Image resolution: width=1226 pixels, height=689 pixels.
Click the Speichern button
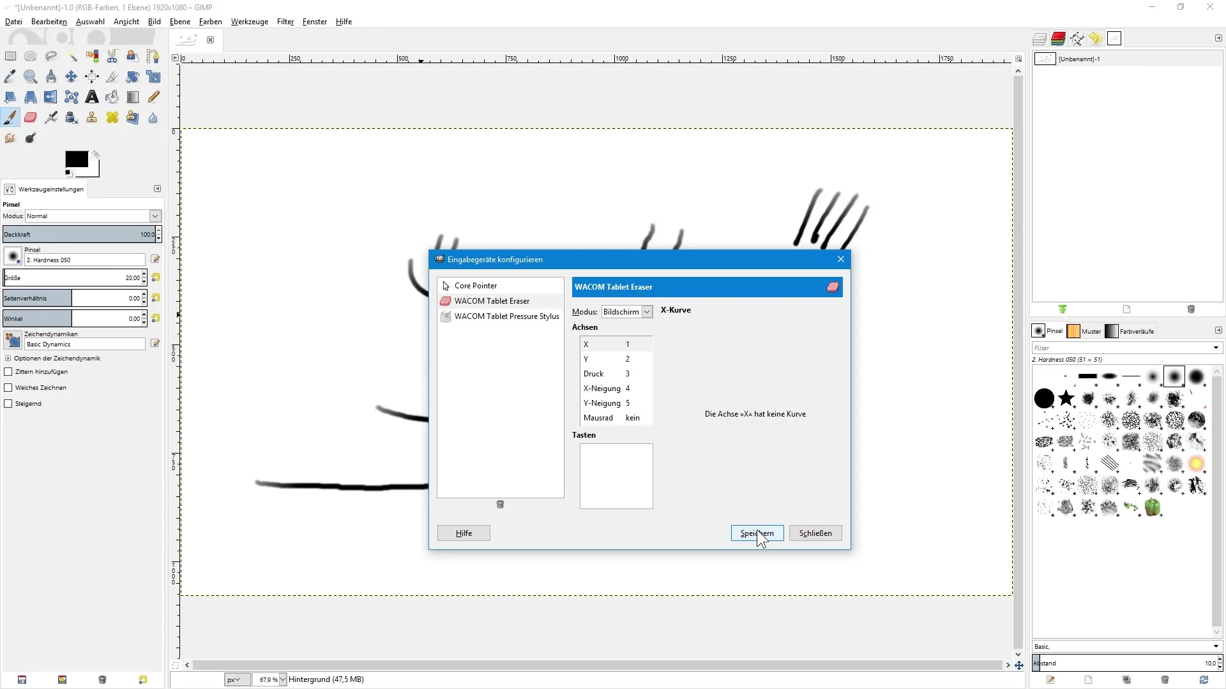tap(757, 533)
